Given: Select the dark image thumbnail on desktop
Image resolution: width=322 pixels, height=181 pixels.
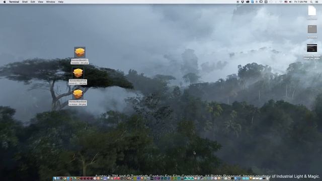Looking at the screenshot, I should pyautogui.click(x=312, y=48).
